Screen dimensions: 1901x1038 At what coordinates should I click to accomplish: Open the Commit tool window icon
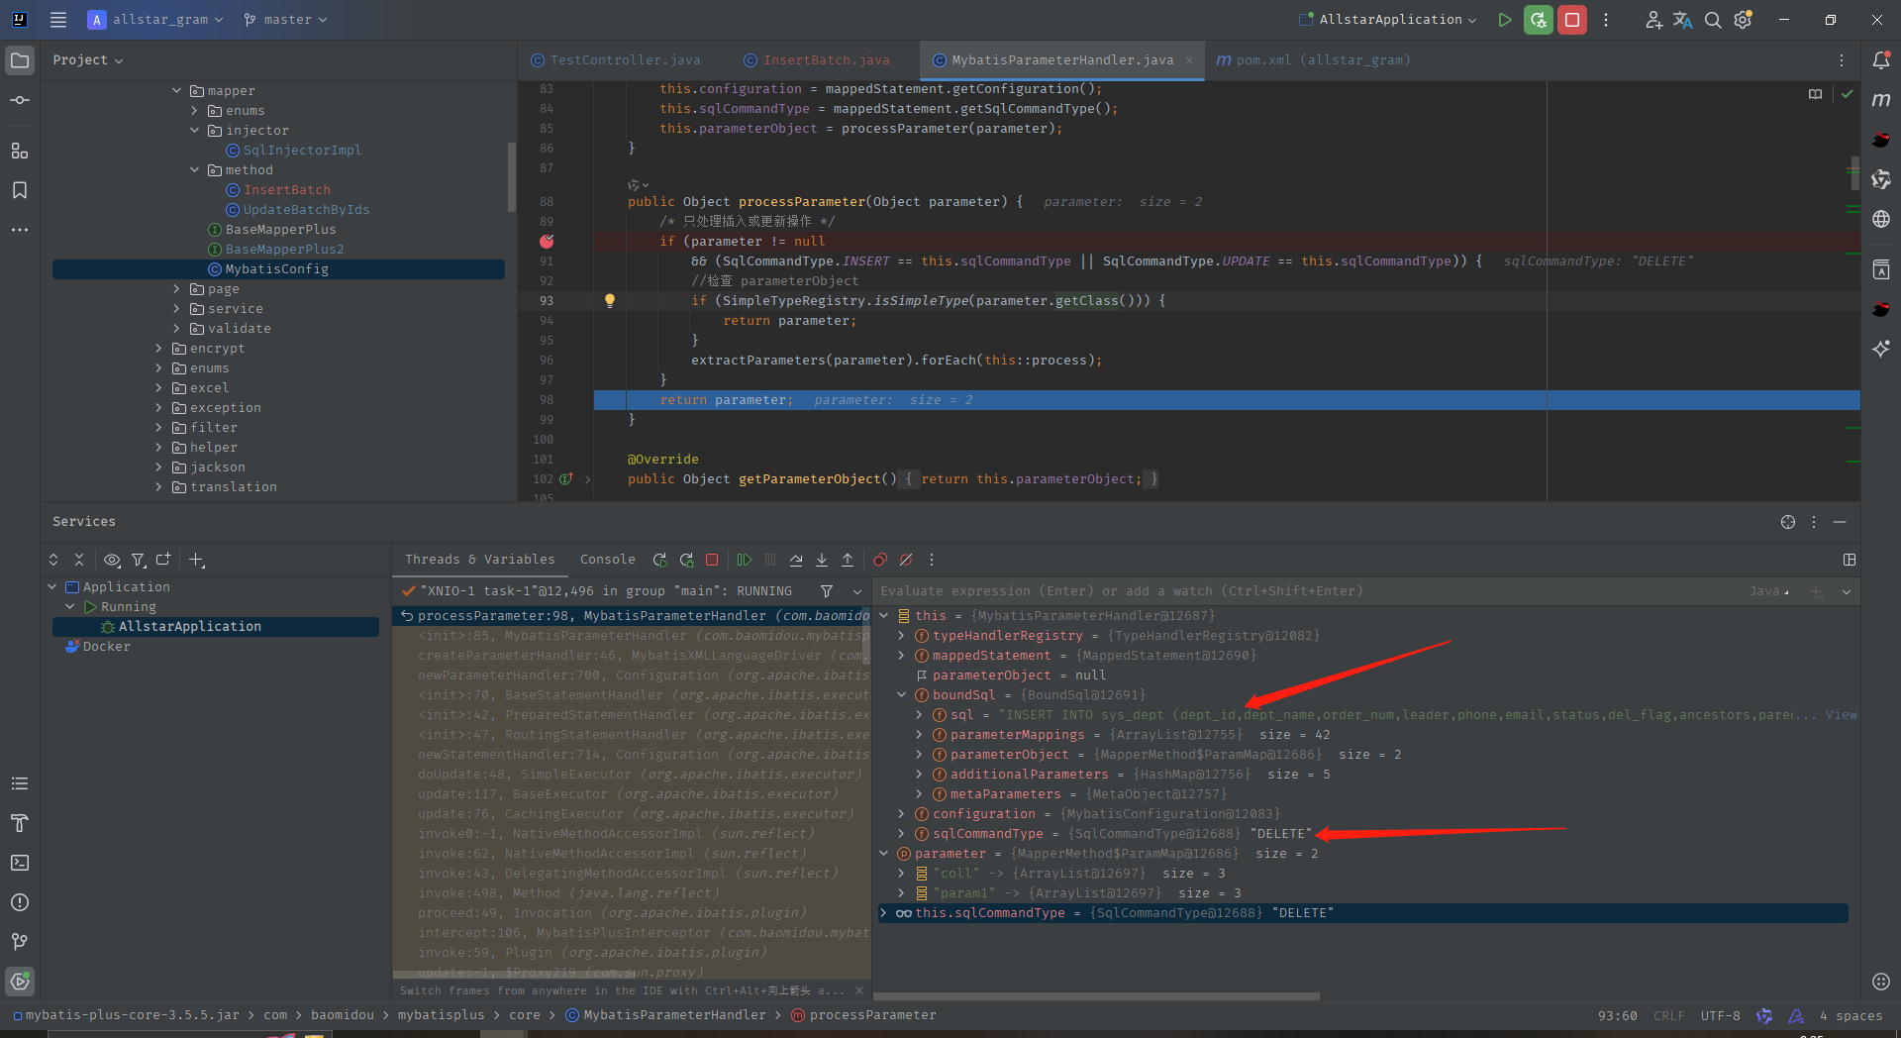pos(20,99)
